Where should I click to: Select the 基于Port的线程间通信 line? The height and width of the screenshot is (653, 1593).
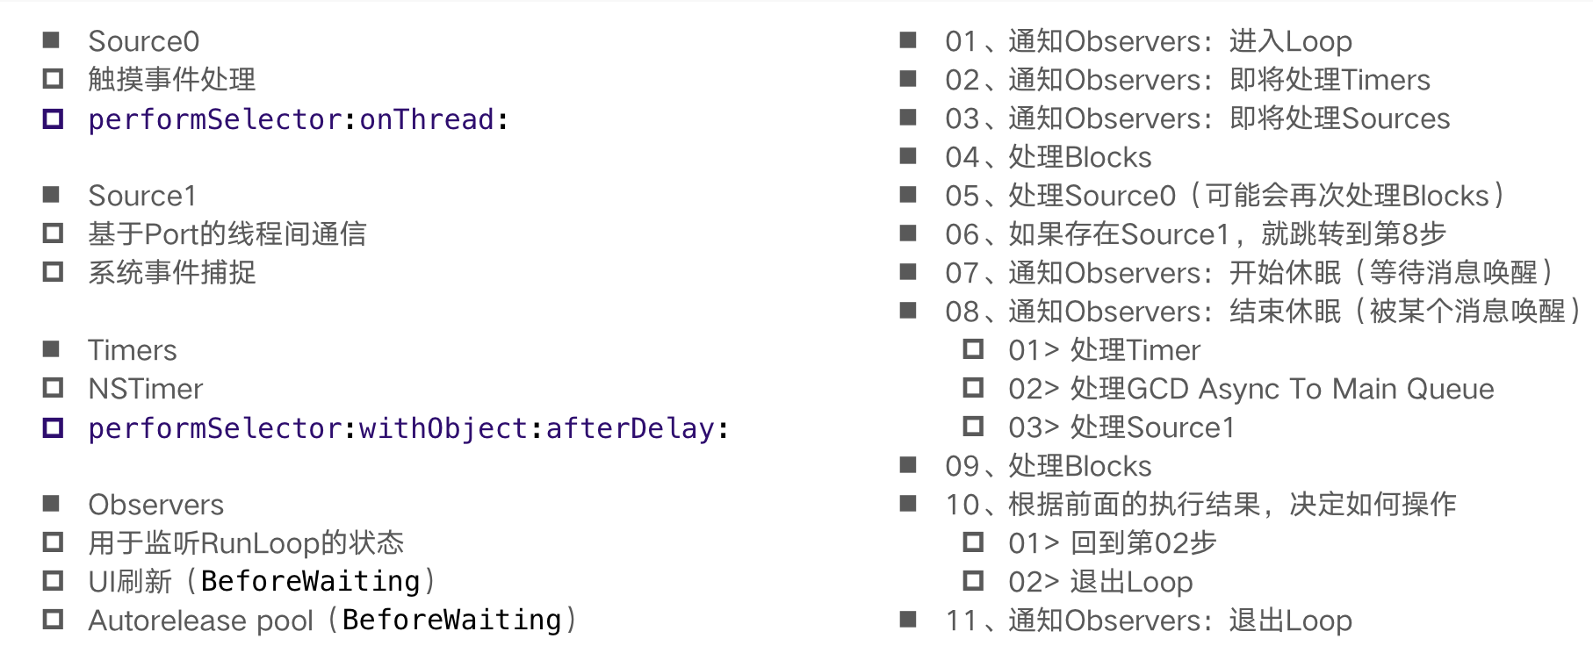point(227,233)
